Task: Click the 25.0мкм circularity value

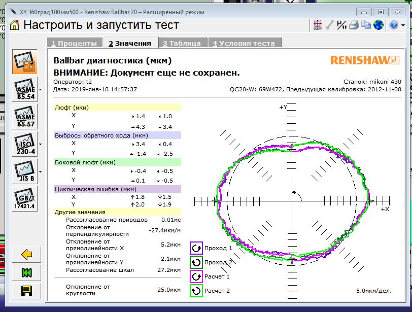Action: click(x=169, y=290)
